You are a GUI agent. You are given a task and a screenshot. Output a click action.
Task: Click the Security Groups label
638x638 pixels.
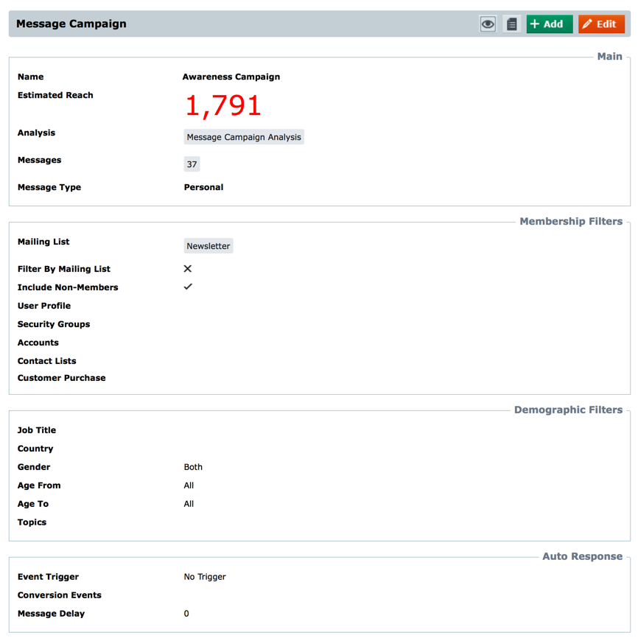point(54,324)
